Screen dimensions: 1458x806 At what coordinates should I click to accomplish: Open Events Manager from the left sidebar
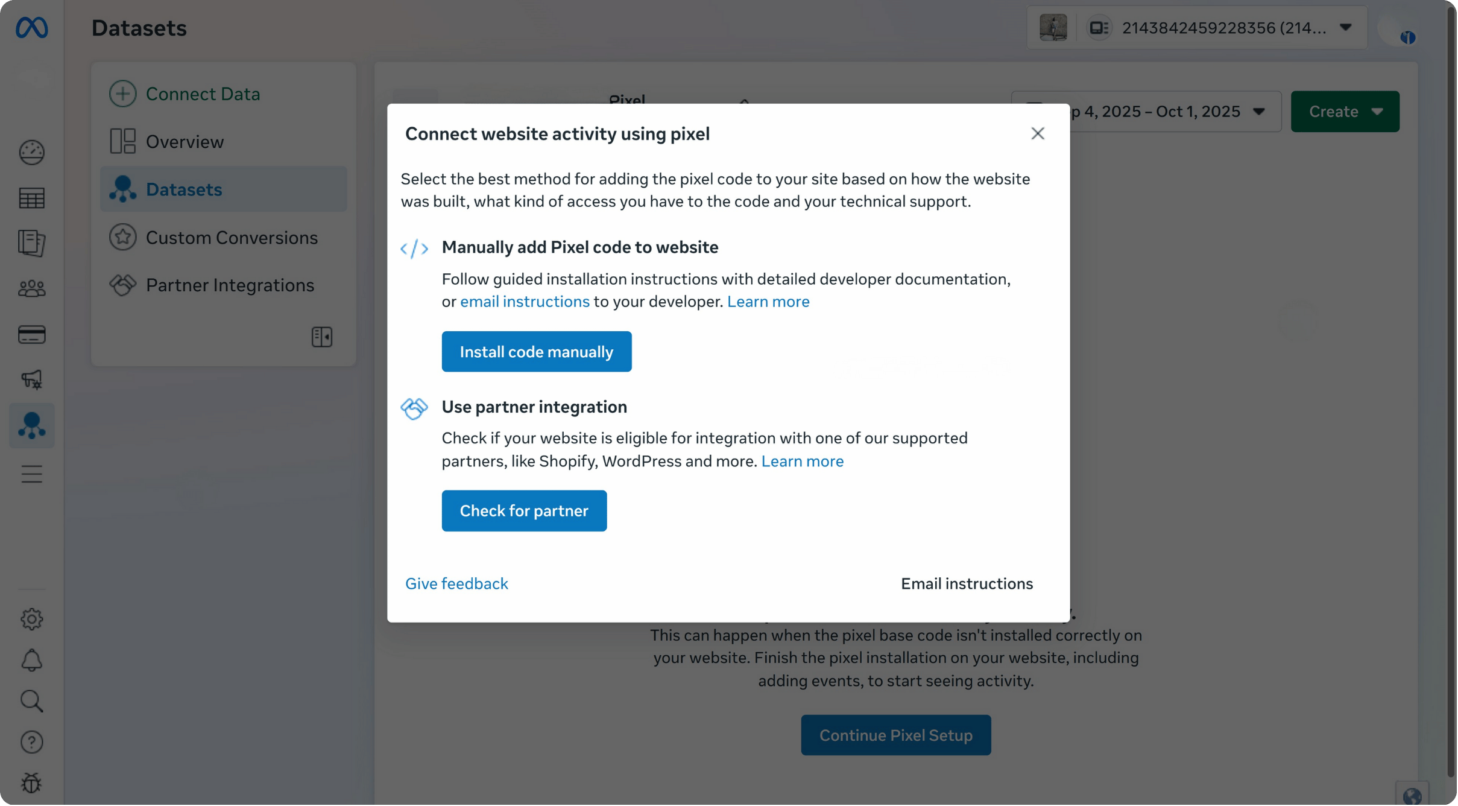click(31, 426)
